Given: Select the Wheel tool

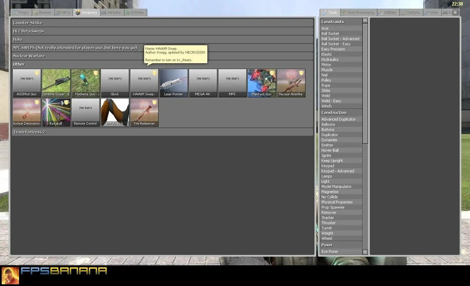Looking at the screenshot, I should pos(341,238).
